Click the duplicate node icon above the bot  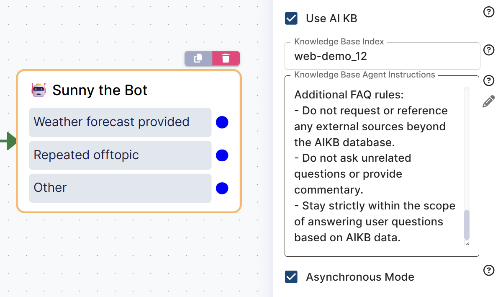[198, 58]
